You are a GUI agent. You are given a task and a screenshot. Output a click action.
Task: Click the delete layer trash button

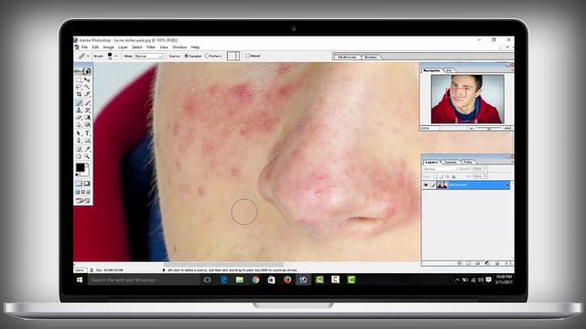coord(506,263)
